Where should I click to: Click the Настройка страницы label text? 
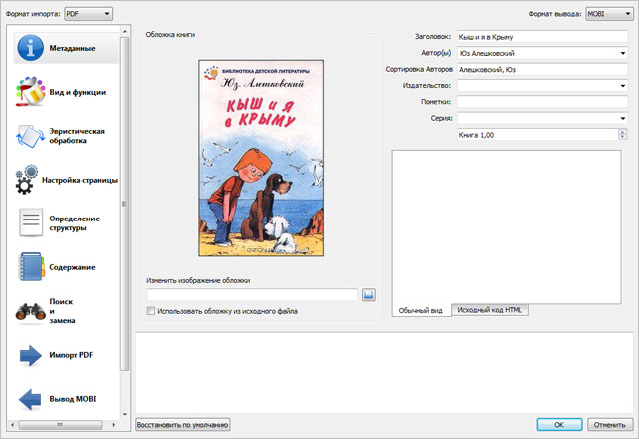coord(80,180)
